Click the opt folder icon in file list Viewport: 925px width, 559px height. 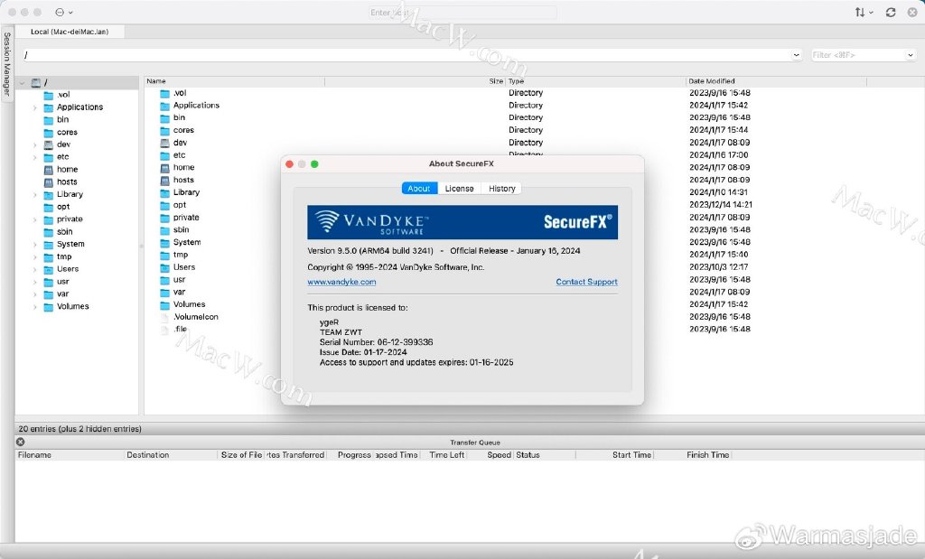165,205
